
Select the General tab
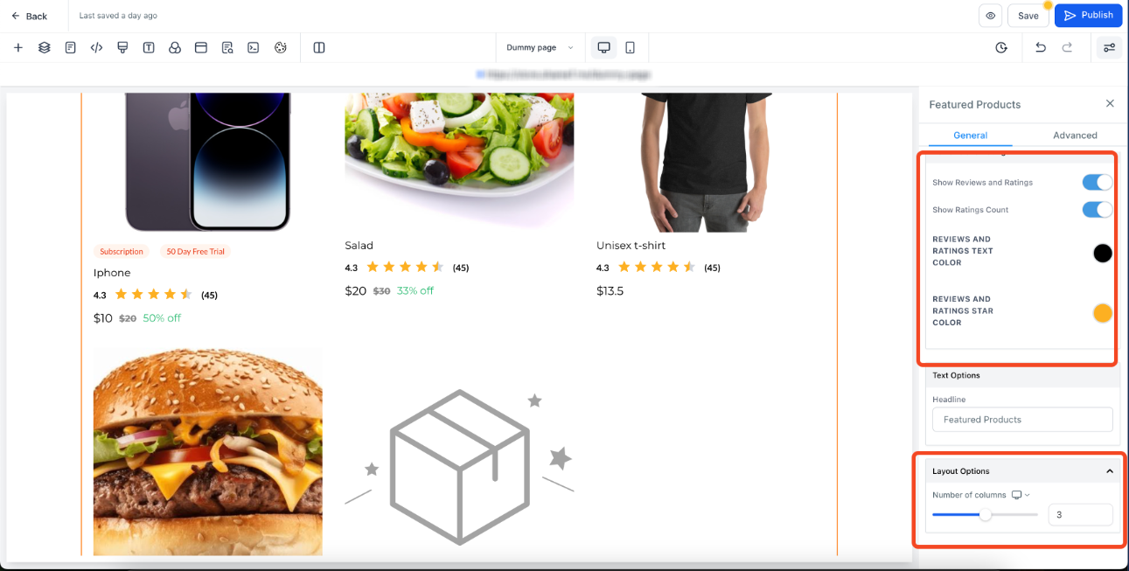coord(971,136)
